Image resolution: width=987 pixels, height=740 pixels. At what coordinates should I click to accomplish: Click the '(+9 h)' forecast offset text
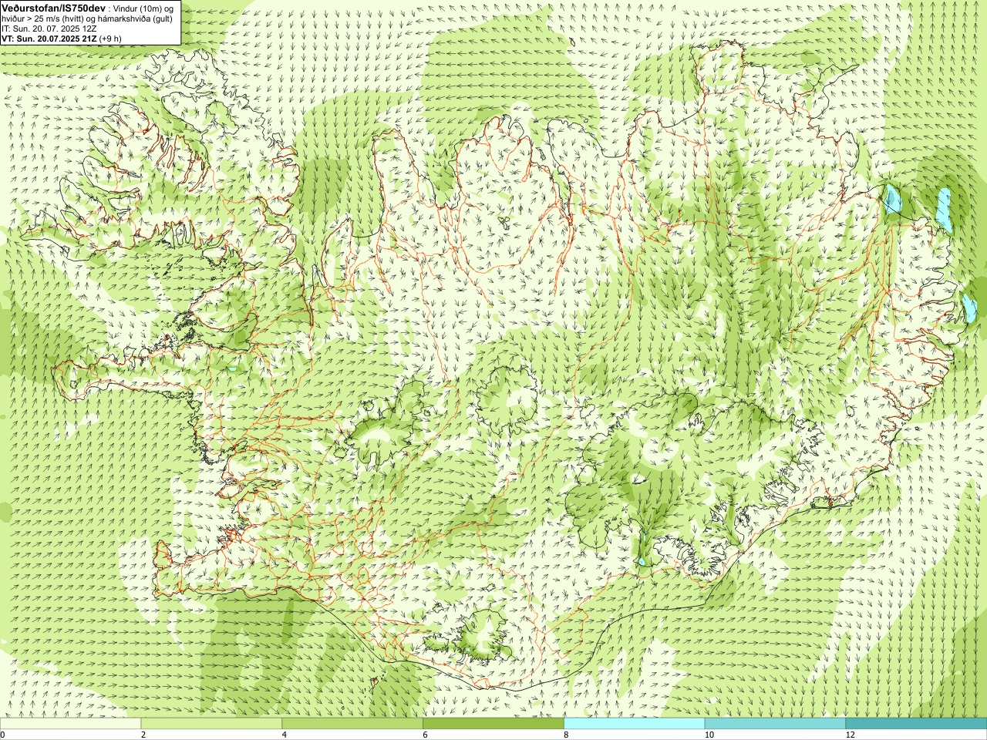pyautogui.click(x=110, y=39)
